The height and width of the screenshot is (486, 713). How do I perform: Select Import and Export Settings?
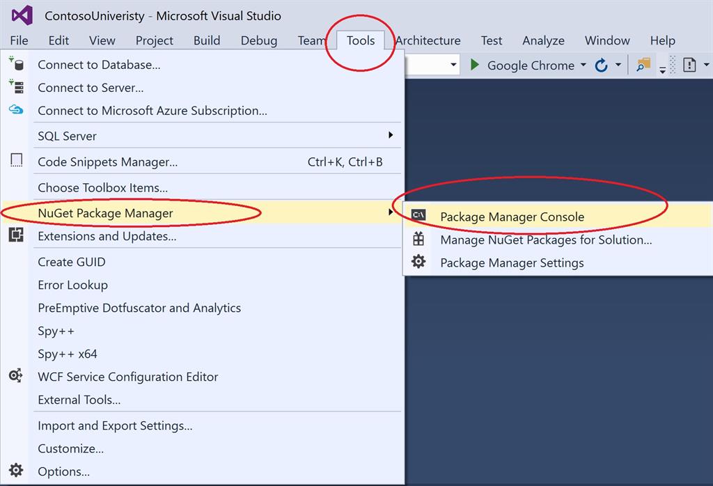[x=115, y=425]
